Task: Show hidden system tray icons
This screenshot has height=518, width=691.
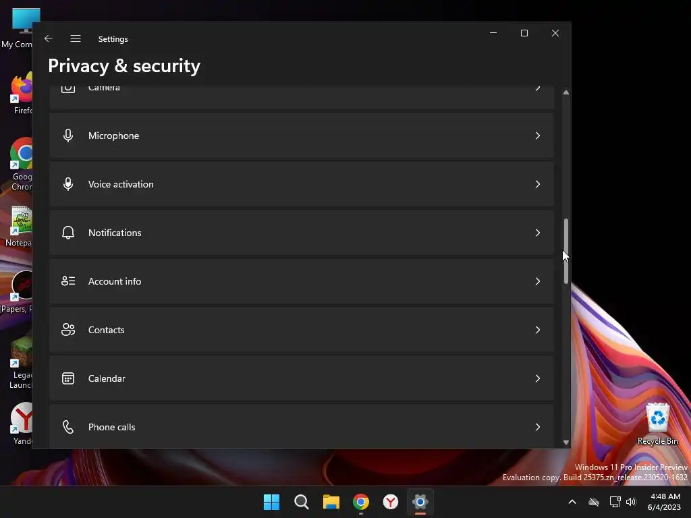Action: coord(572,502)
